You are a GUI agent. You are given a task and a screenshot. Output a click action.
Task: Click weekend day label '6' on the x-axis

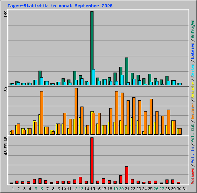coord(42,189)
